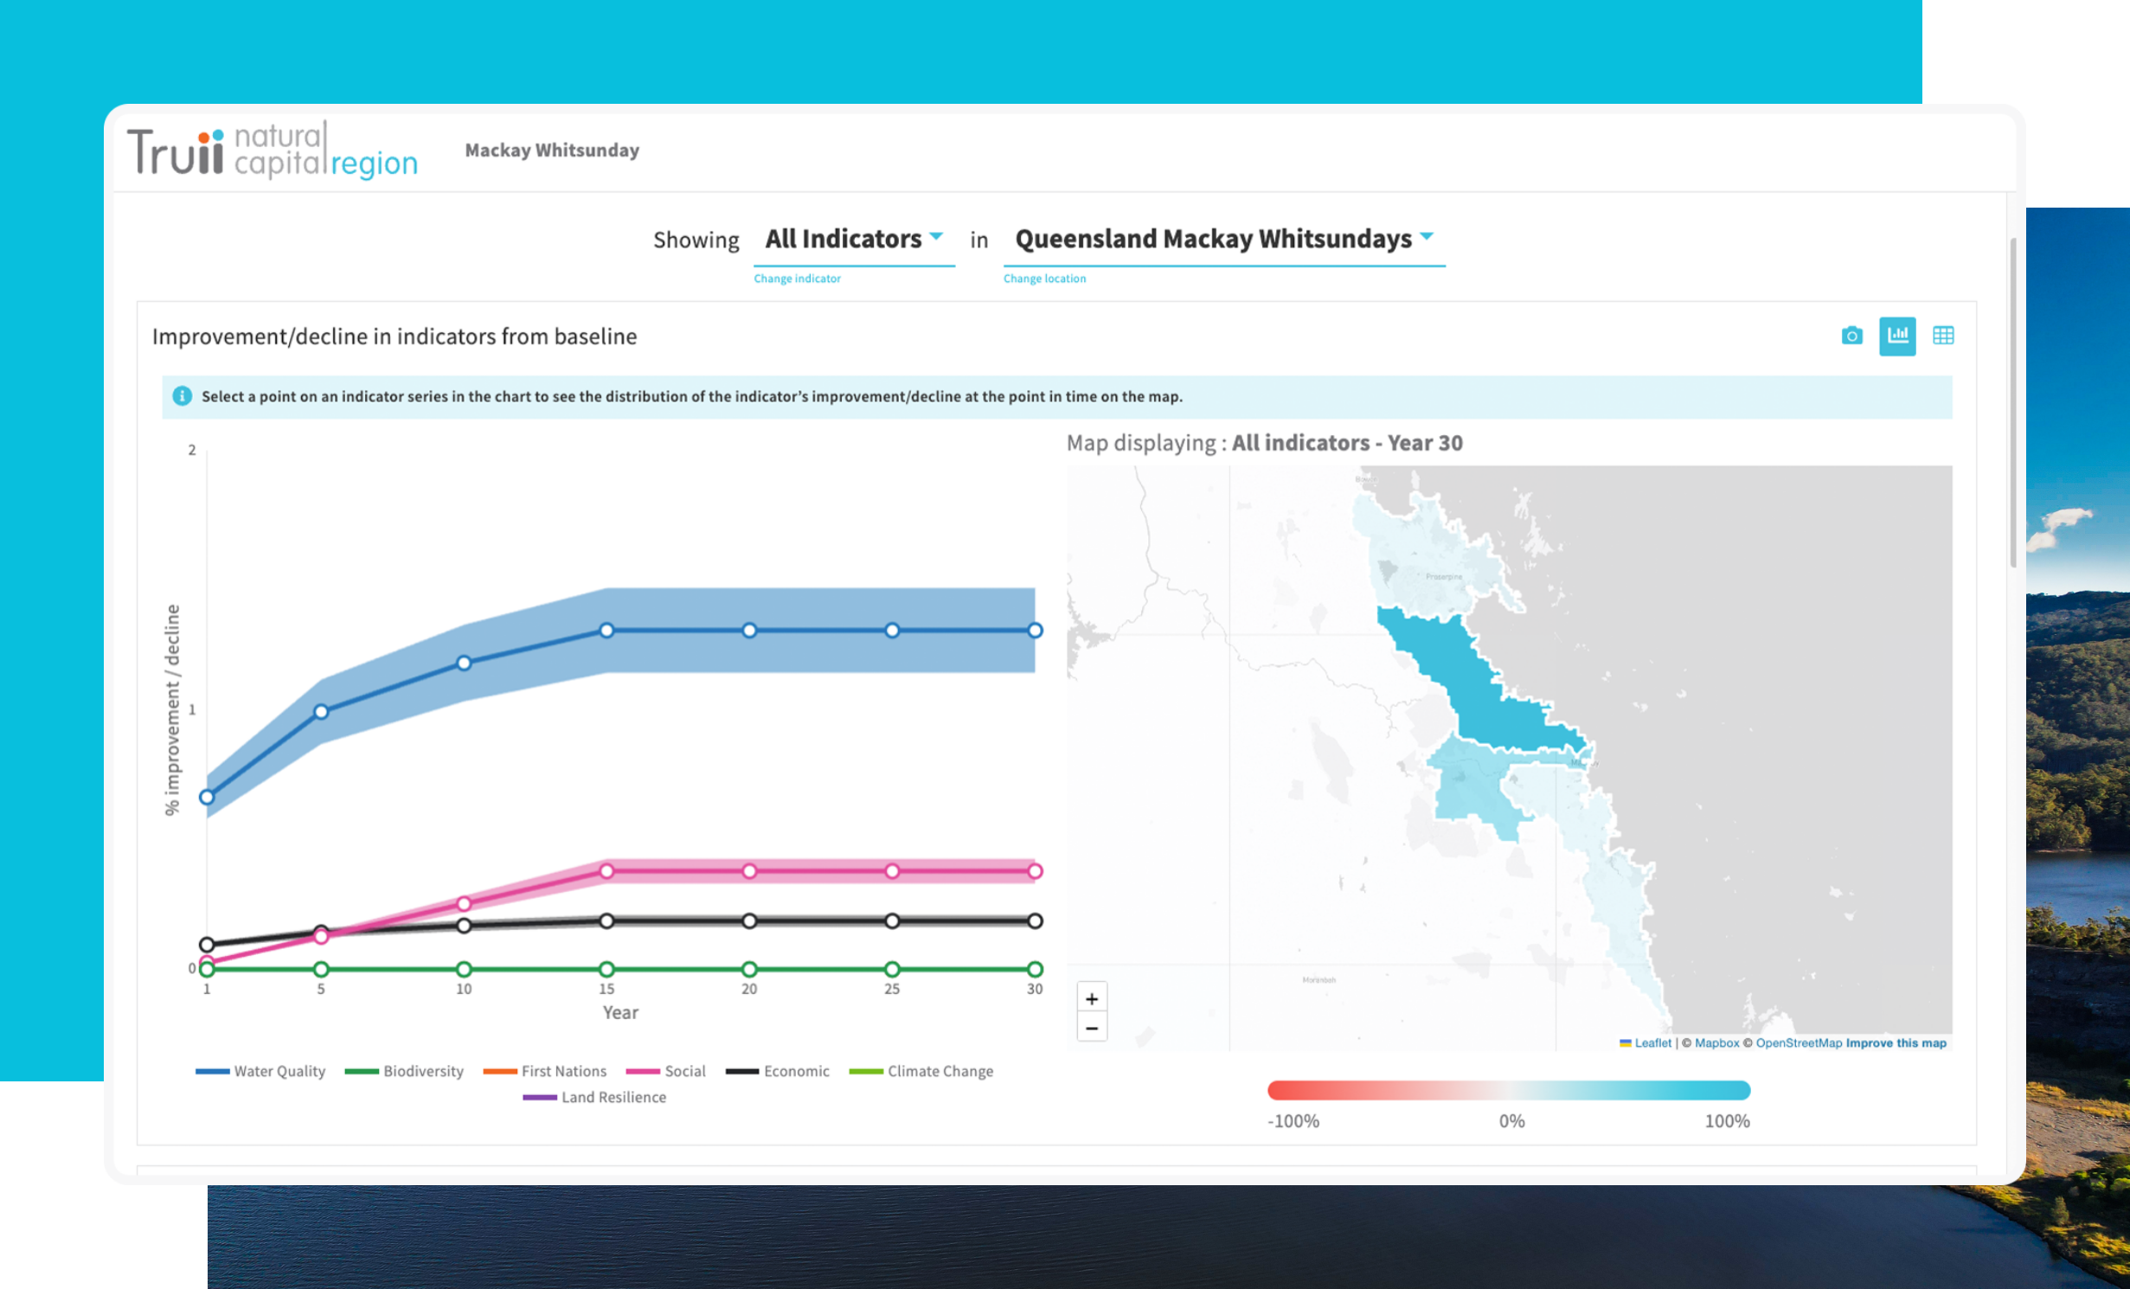Image resolution: width=2130 pixels, height=1289 pixels.
Task: Toggle the Water Quality series in legend
Action: pyautogui.click(x=260, y=1071)
